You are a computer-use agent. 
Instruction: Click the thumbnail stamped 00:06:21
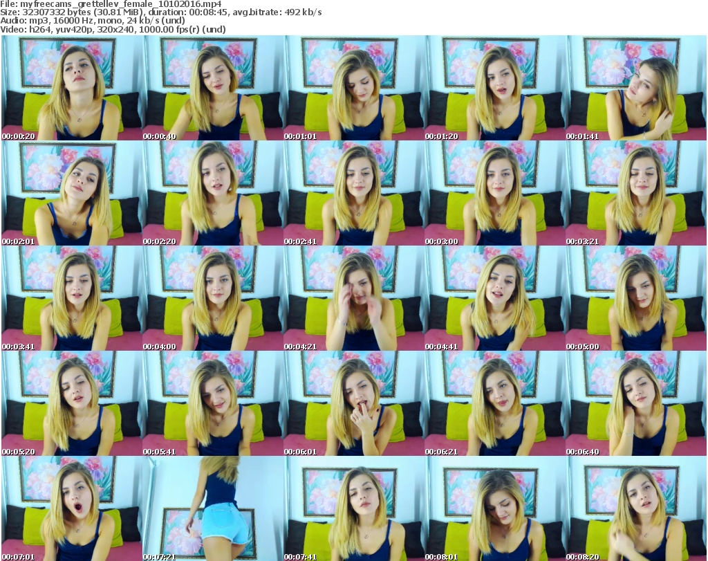click(494, 403)
